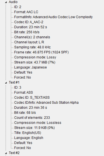
Task: Select the Text #1 heading
Action: point(14,82)
